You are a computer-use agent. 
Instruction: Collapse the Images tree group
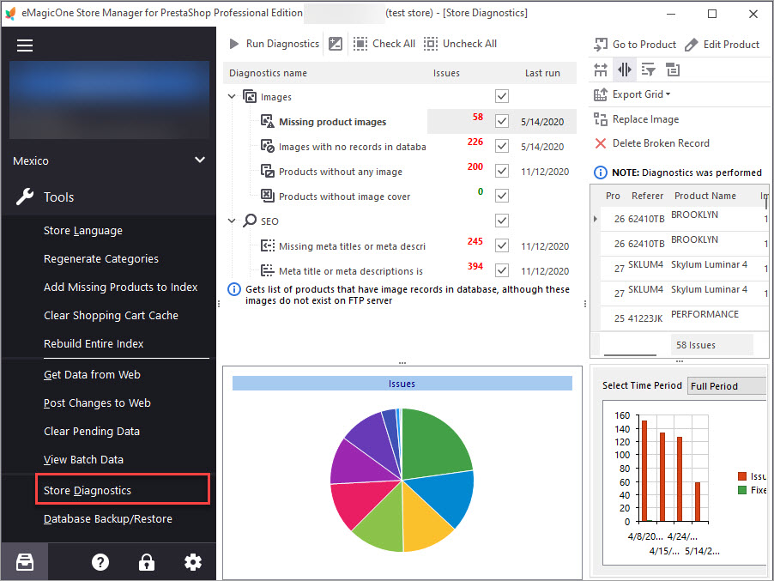click(x=232, y=96)
